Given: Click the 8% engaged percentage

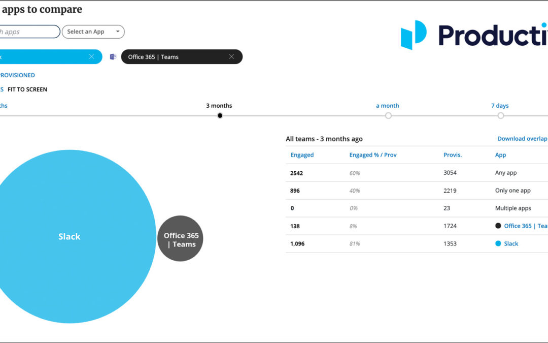Looking at the screenshot, I should [x=353, y=226].
